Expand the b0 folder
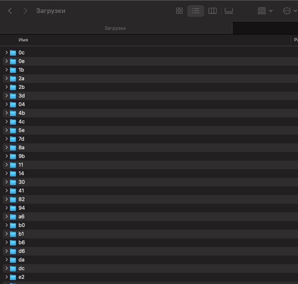The width and height of the screenshot is (298, 284). point(6,225)
